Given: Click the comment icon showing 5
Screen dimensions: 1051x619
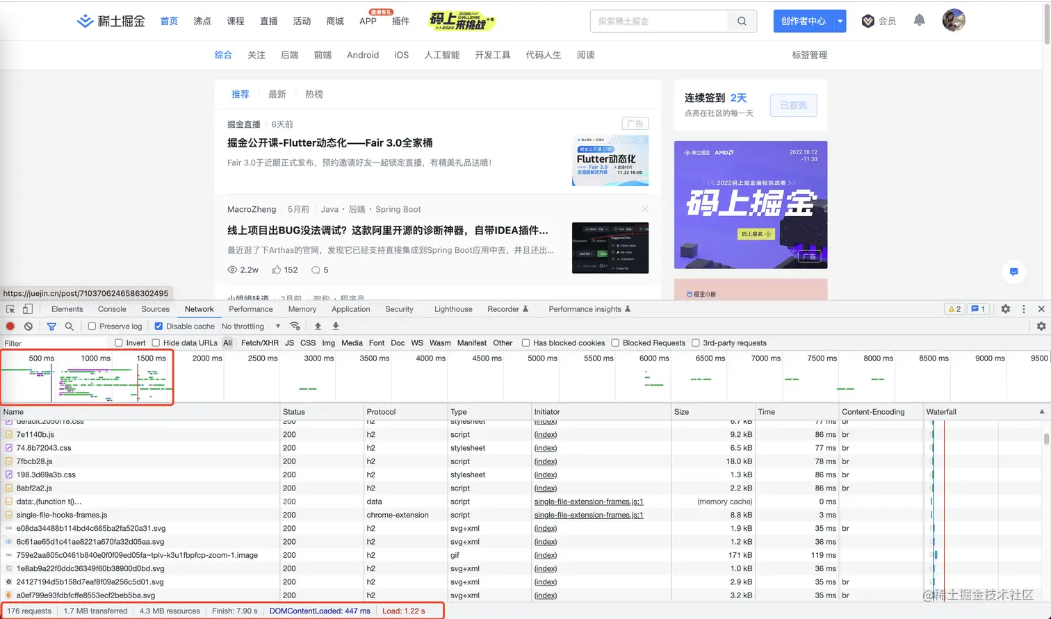Looking at the screenshot, I should [320, 270].
